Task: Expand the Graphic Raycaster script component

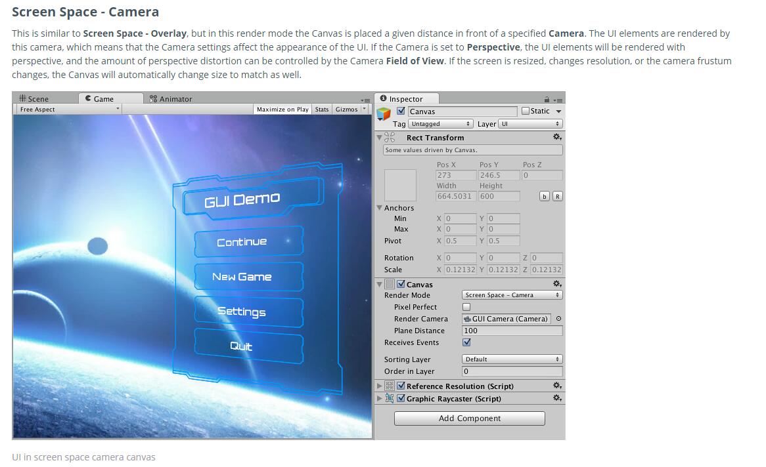Action: pyautogui.click(x=379, y=399)
